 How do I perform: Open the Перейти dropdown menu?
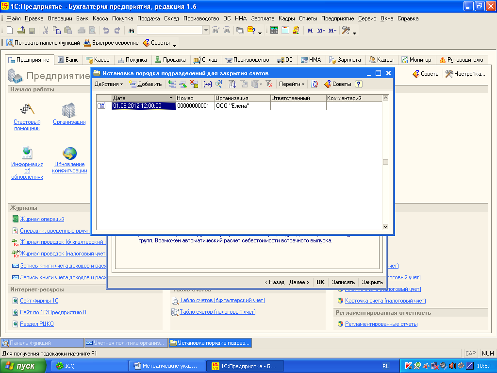(292, 84)
